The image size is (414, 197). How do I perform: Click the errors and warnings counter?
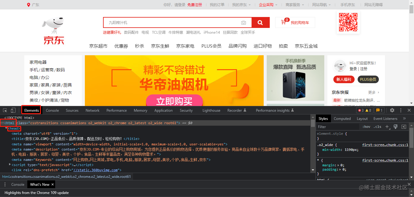point(365,110)
